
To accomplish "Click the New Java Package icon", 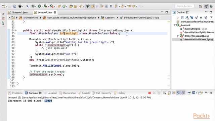I will (59, 6).
